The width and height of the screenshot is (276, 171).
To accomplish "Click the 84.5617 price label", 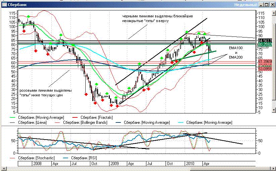I will (x=265, y=40).
